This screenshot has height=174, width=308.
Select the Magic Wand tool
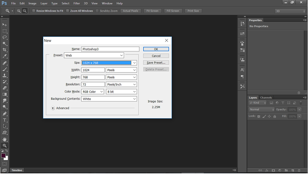tap(5, 43)
